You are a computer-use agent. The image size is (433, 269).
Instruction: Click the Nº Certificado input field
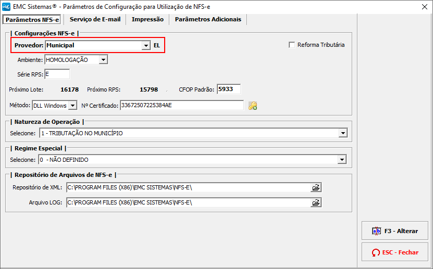tap(182, 105)
